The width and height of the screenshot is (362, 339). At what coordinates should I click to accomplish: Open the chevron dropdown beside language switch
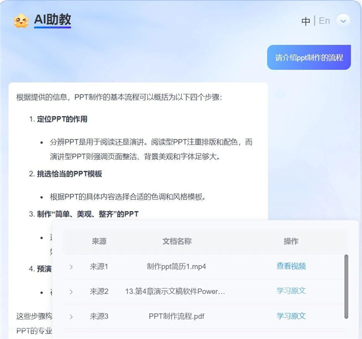[x=344, y=21]
